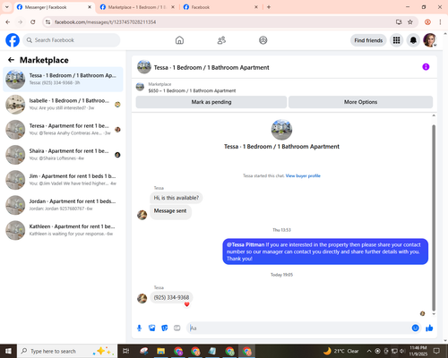Attach a file with the photo icon
448x358 pixels.
152,328
